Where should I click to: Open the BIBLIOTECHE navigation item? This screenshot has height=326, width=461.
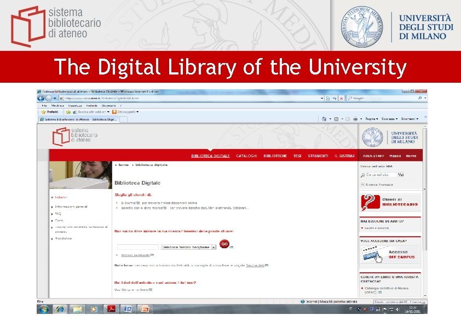275,156
